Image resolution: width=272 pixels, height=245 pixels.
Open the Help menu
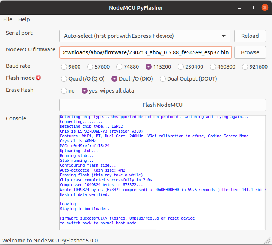point(24,19)
